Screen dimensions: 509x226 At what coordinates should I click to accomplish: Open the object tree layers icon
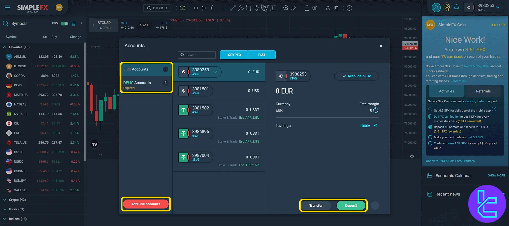point(328,8)
